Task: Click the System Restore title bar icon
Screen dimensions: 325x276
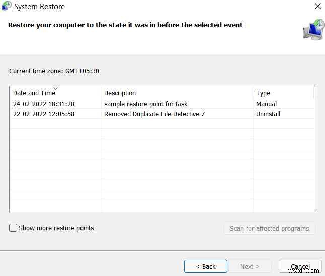Action: (7, 7)
